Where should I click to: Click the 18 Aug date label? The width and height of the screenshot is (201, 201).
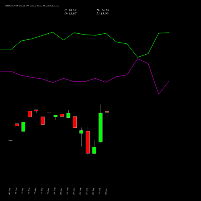(x=42, y=191)
